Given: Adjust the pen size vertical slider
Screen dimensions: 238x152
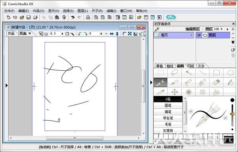Looking at the screenshot, I should click(x=232, y=114).
